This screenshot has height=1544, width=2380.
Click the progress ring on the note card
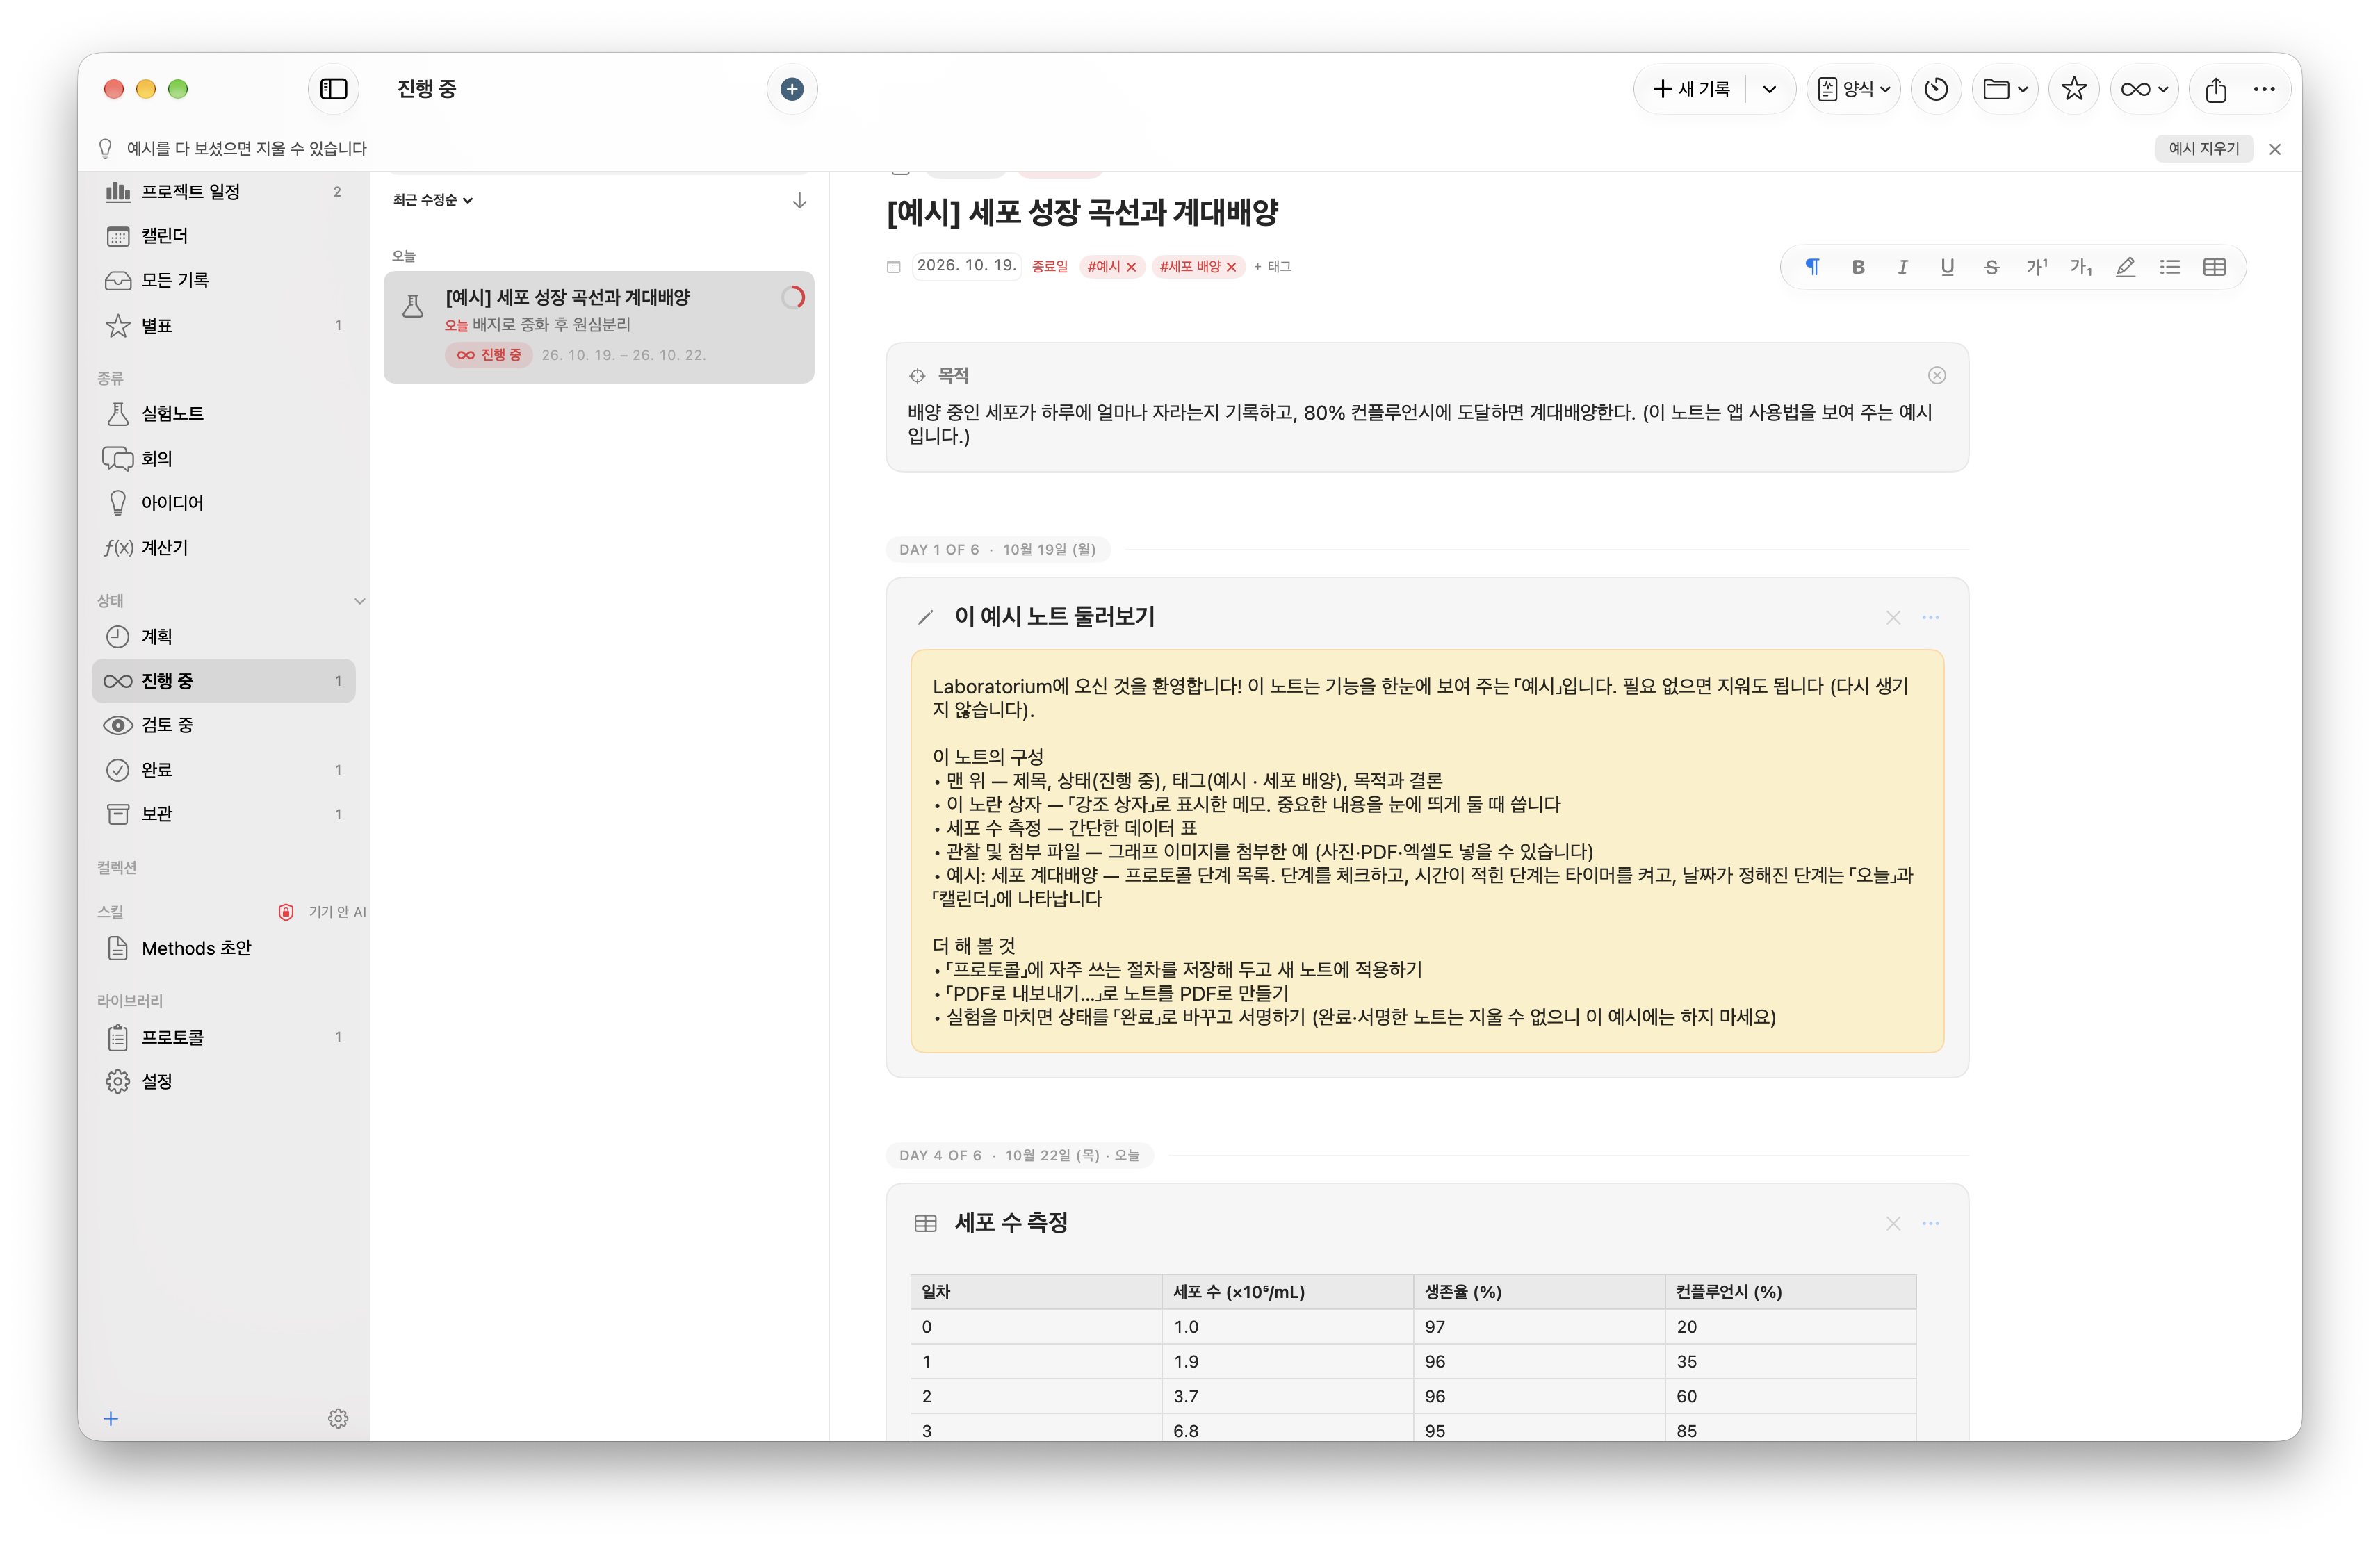(x=793, y=297)
